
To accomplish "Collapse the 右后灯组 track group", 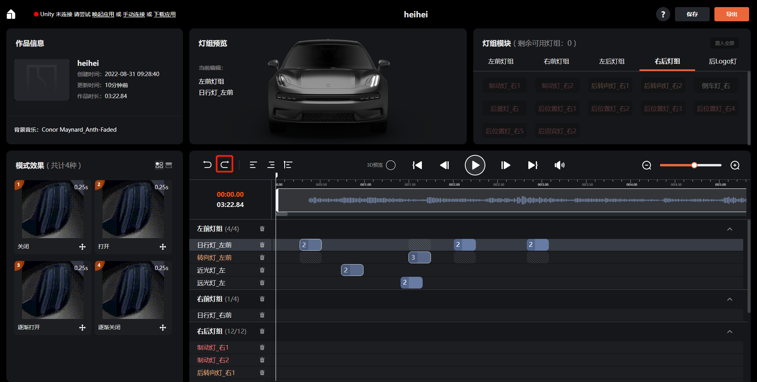I will (730, 332).
